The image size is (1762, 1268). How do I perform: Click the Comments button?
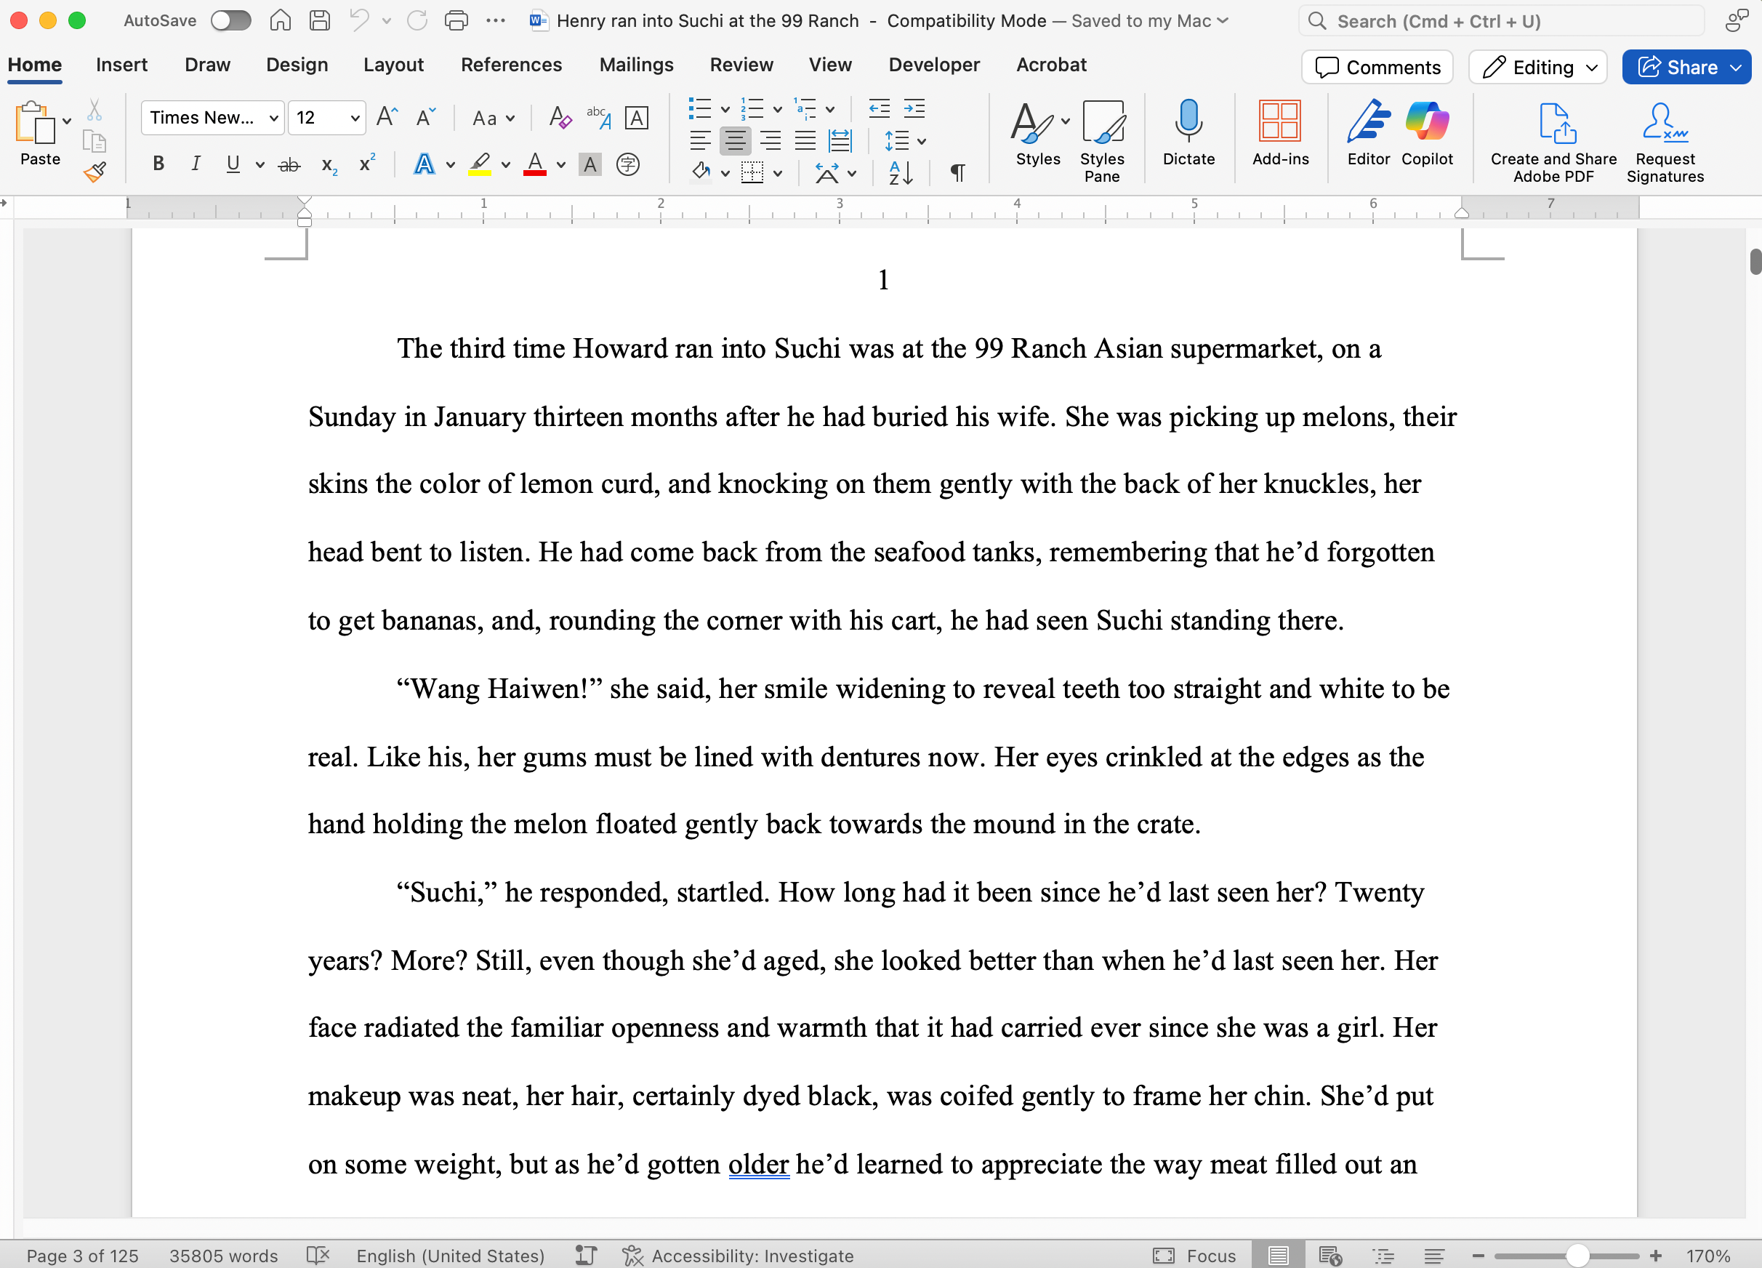pos(1377,68)
